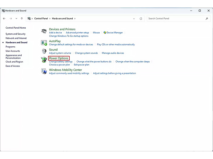Open Advanced printer setup
This screenshot has height=159, width=213.
(x=77, y=33)
